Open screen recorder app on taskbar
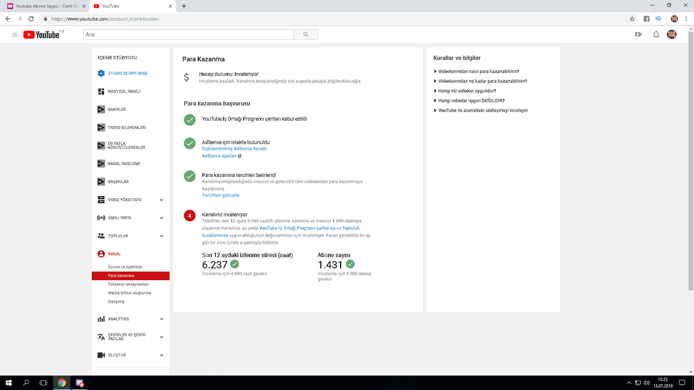The height and width of the screenshot is (390, 694). tap(79, 382)
